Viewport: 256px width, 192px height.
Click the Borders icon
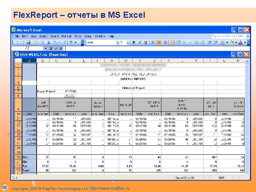tap(223, 43)
